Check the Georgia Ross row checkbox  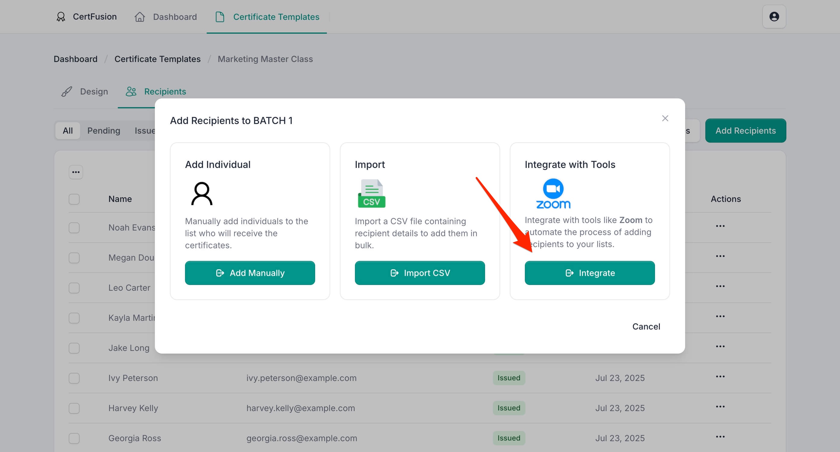click(x=74, y=438)
